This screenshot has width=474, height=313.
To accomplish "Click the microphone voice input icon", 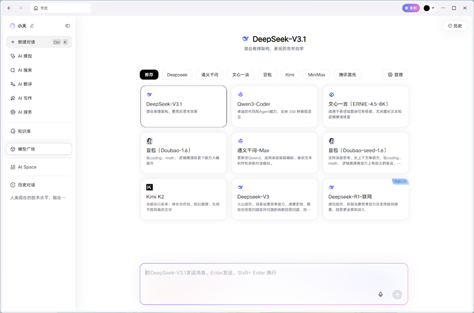I will (380, 295).
